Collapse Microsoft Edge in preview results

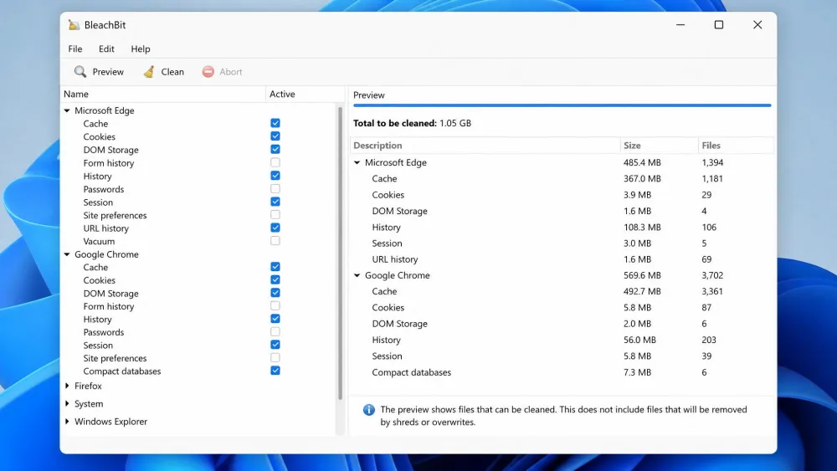[357, 162]
